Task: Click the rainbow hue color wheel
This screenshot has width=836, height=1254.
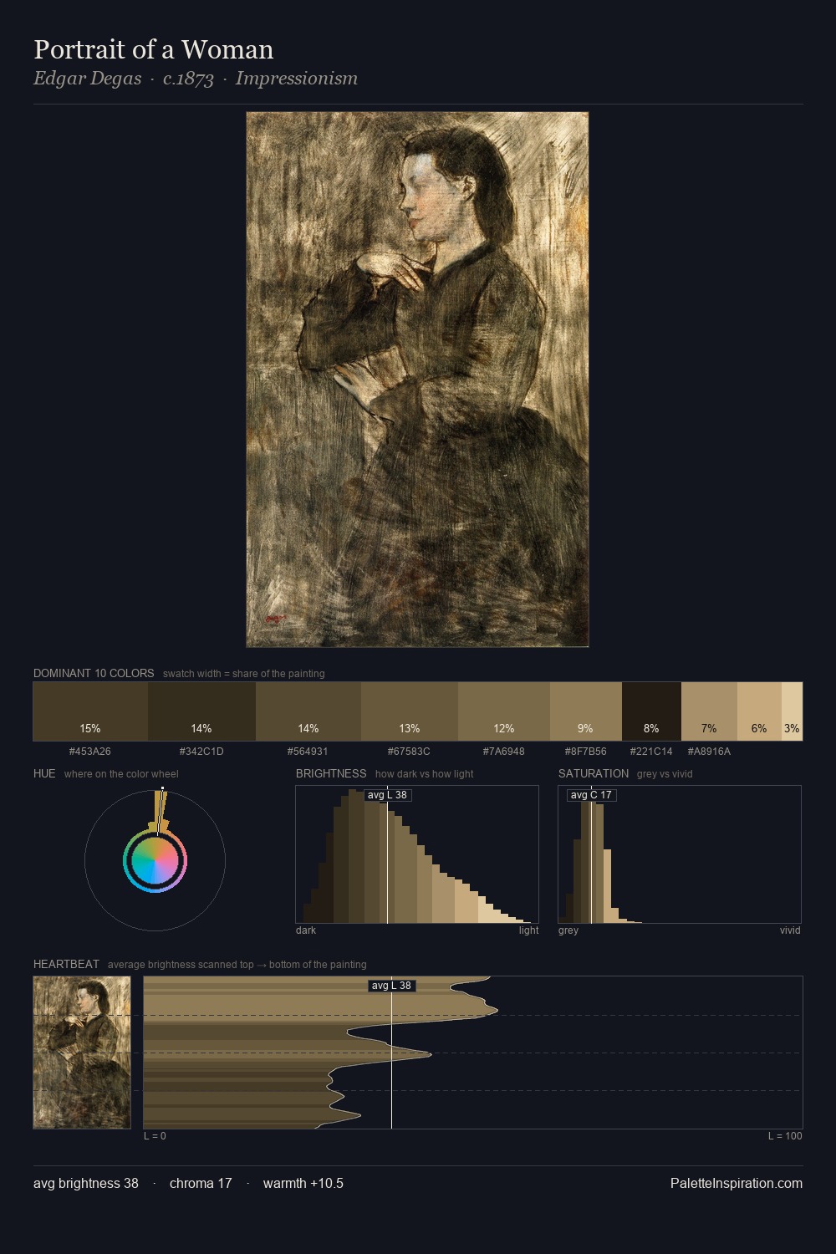Action: 155,860
